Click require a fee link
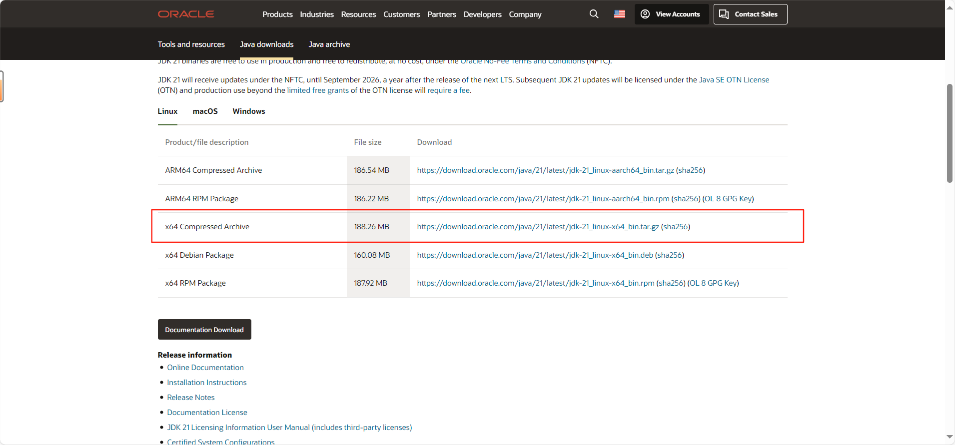This screenshot has width=955, height=445. coord(448,90)
